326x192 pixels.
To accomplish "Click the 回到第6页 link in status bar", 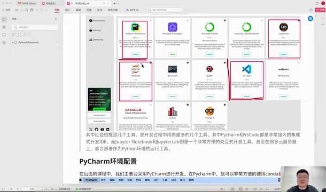I will point(65,189).
